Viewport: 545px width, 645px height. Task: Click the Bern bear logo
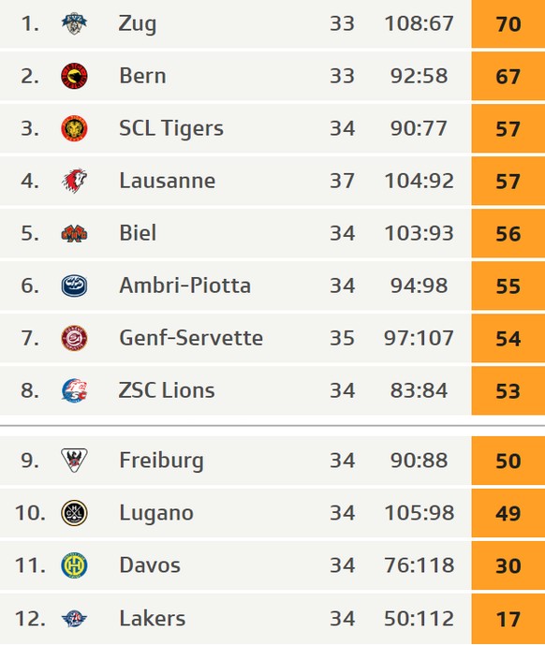74,76
